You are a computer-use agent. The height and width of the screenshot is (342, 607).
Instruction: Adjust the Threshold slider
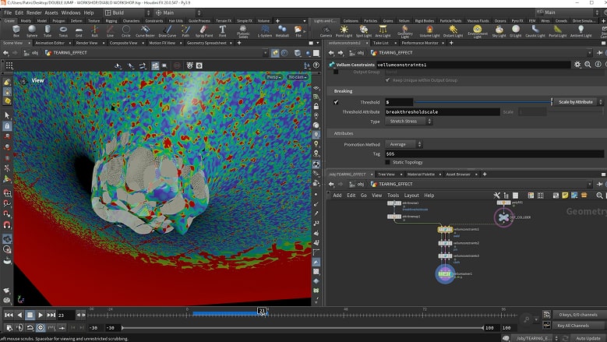(483, 102)
